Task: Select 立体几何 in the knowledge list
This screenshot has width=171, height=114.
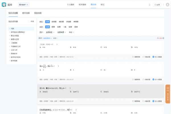Action: 14,50
